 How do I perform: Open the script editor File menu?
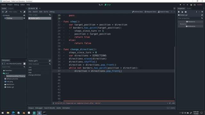click(30, 12)
